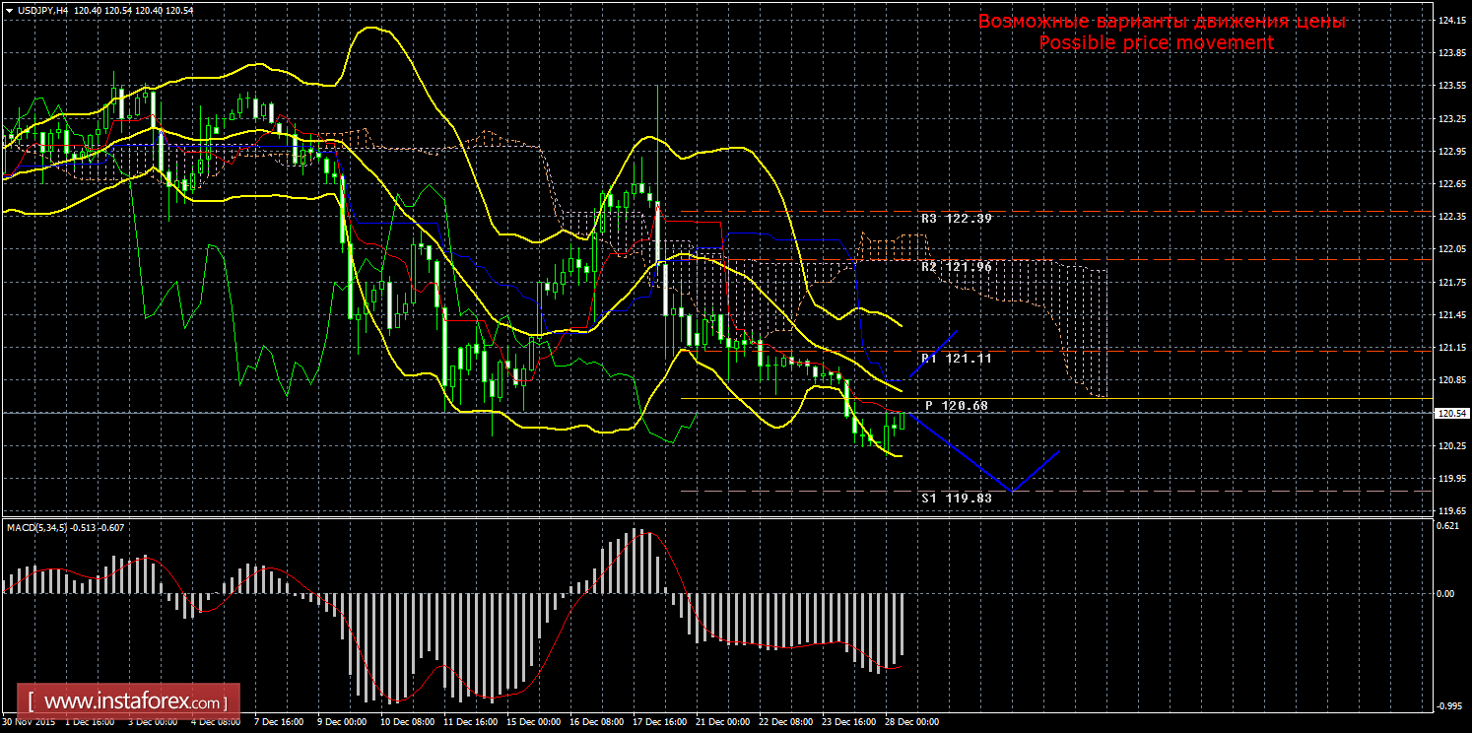The image size is (1472, 733).
Task: Select the red 'Possible price movement' caption
Action: [1157, 42]
